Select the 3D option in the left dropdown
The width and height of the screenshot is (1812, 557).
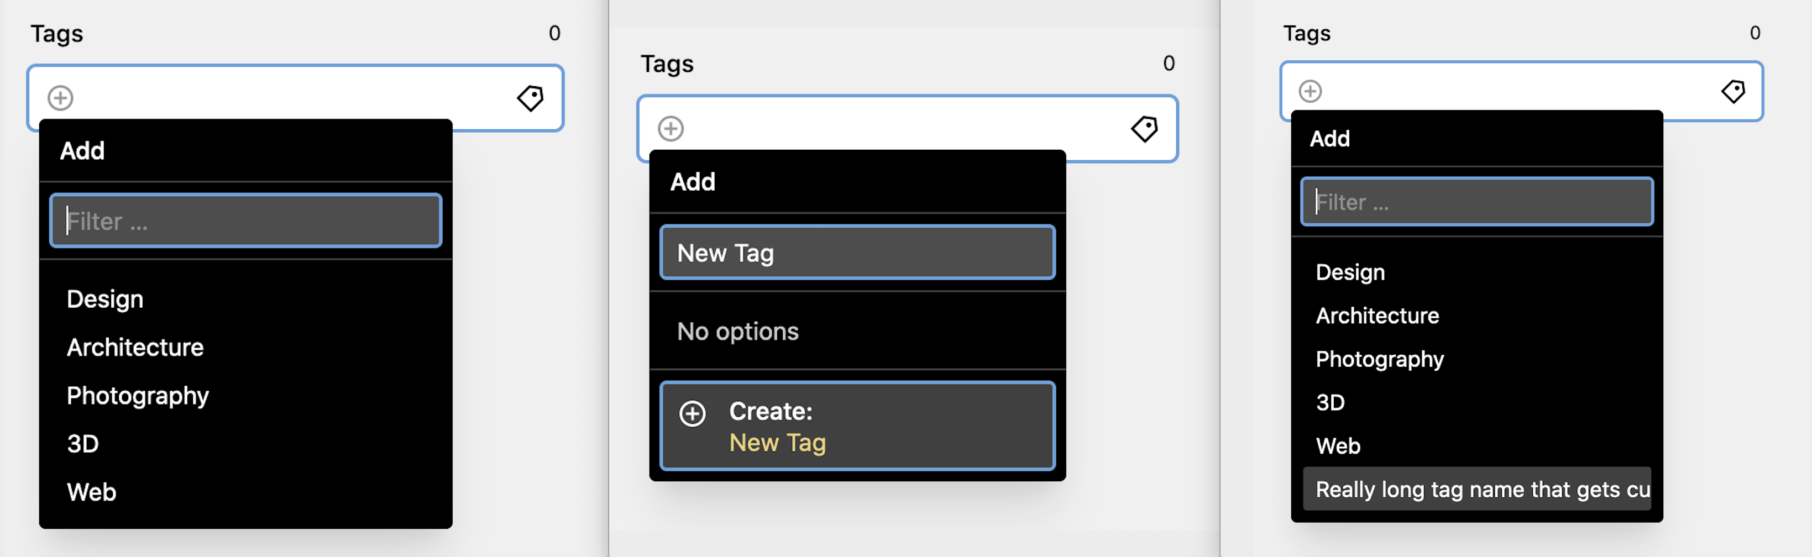[82, 443]
